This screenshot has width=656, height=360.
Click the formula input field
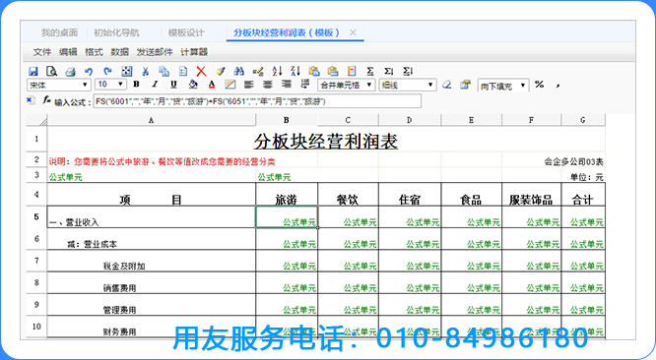click(257, 101)
